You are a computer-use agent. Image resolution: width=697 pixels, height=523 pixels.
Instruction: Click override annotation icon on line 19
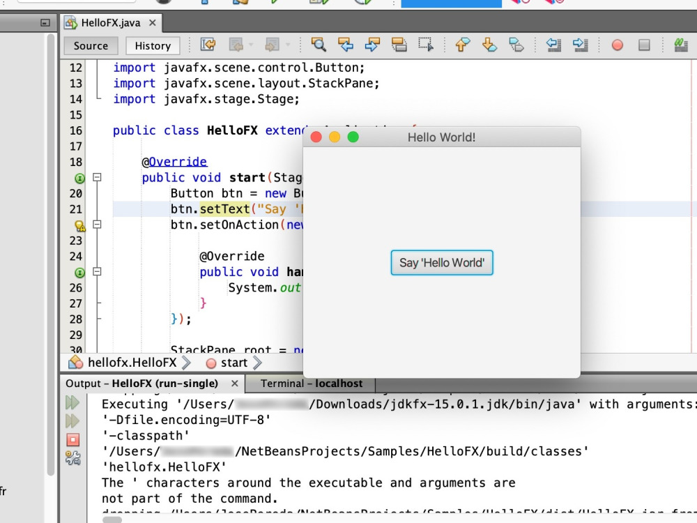pos(79,179)
